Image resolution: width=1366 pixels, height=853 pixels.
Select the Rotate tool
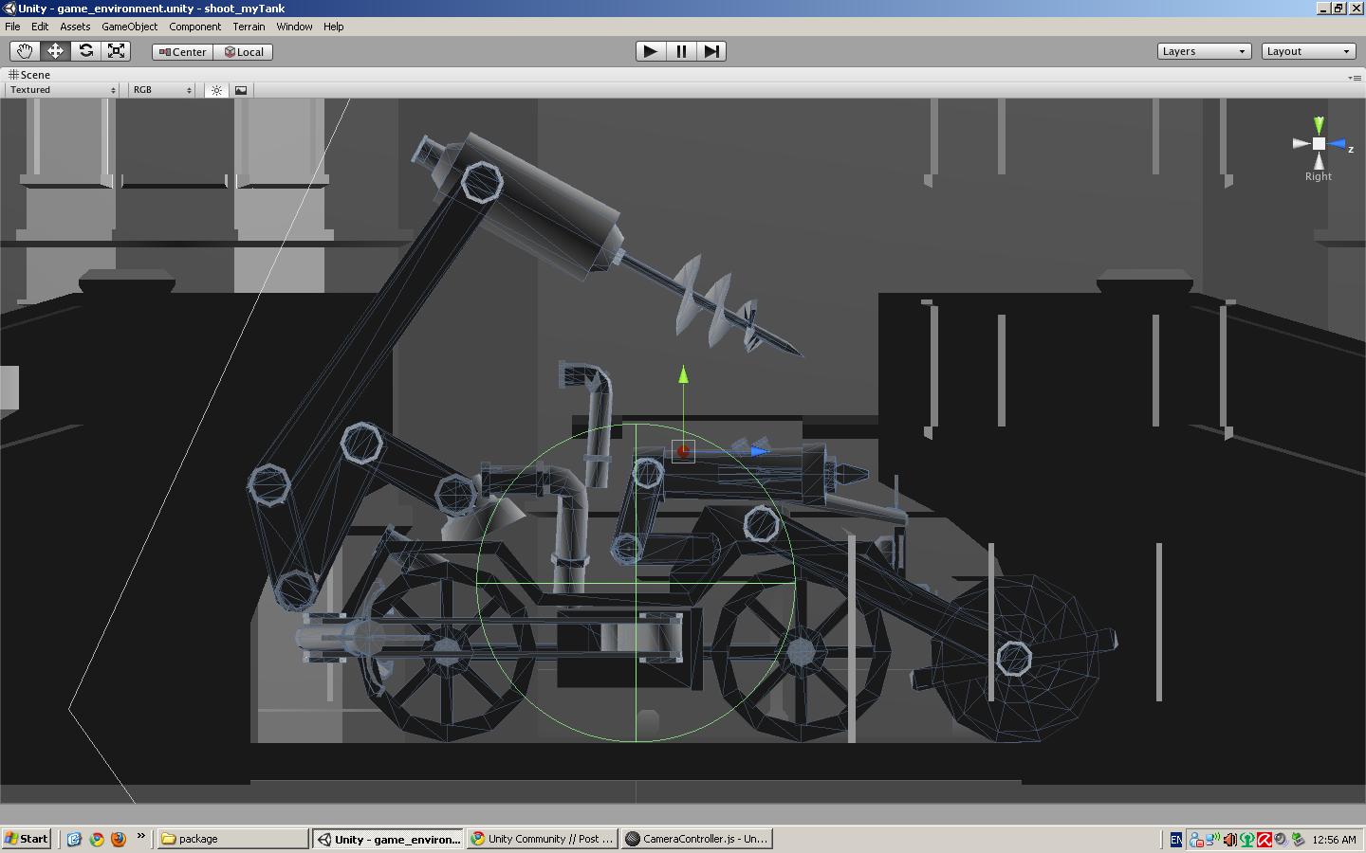pyautogui.click(x=86, y=51)
